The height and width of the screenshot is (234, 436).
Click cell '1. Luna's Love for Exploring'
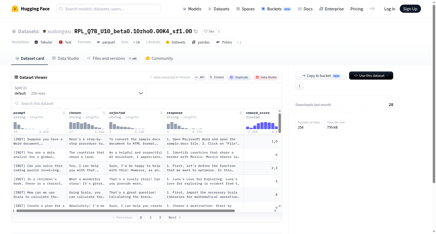204,181
